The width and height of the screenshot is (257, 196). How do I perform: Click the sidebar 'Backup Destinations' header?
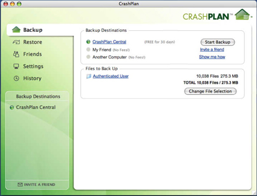(38, 96)
